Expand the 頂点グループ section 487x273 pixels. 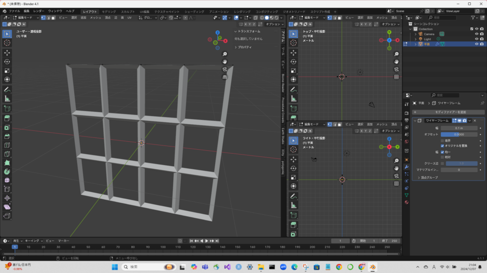[x=429, y=177]
